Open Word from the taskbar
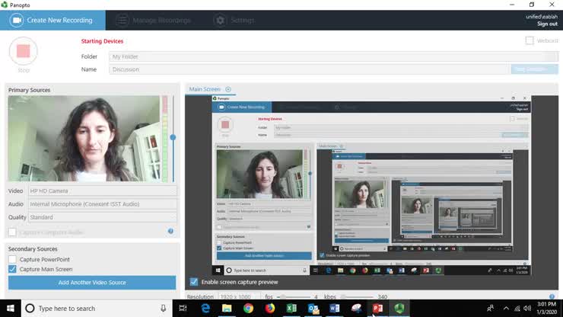The width and height of the screenshot is (563, 317). [x=334, y=309]
